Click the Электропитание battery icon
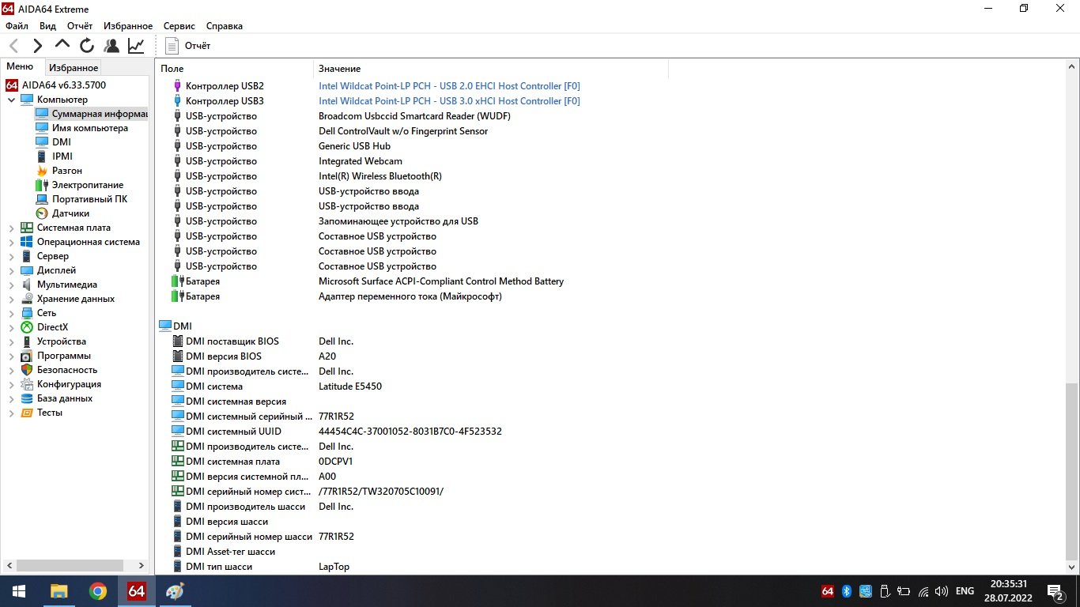 tap(42, 185)
